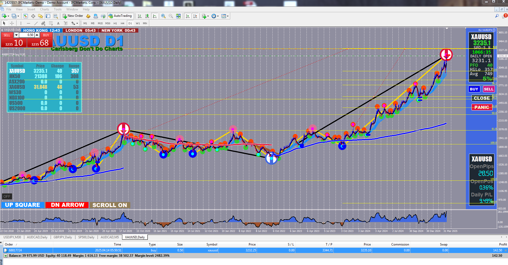Toggle the AutoTrading button
This screenshot has height=265, width=508.
tap(120, 16)
